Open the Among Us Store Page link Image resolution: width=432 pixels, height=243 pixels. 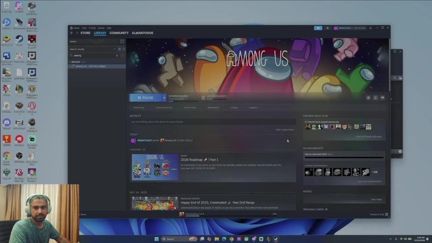click(x=139, y=108)
